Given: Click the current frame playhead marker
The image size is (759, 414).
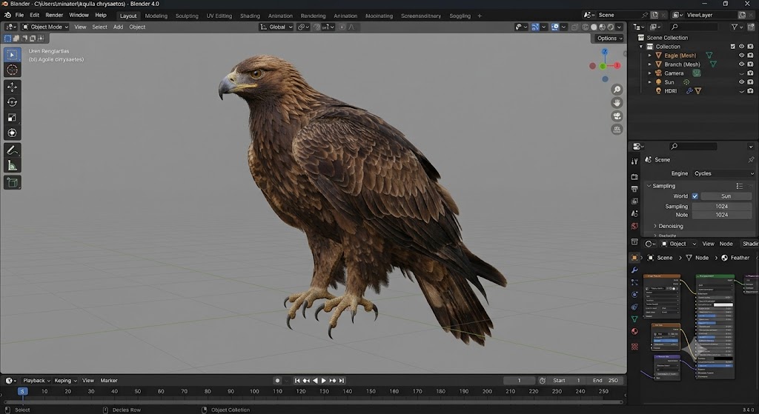Looking at the screenshot, I should click(22, 392).
